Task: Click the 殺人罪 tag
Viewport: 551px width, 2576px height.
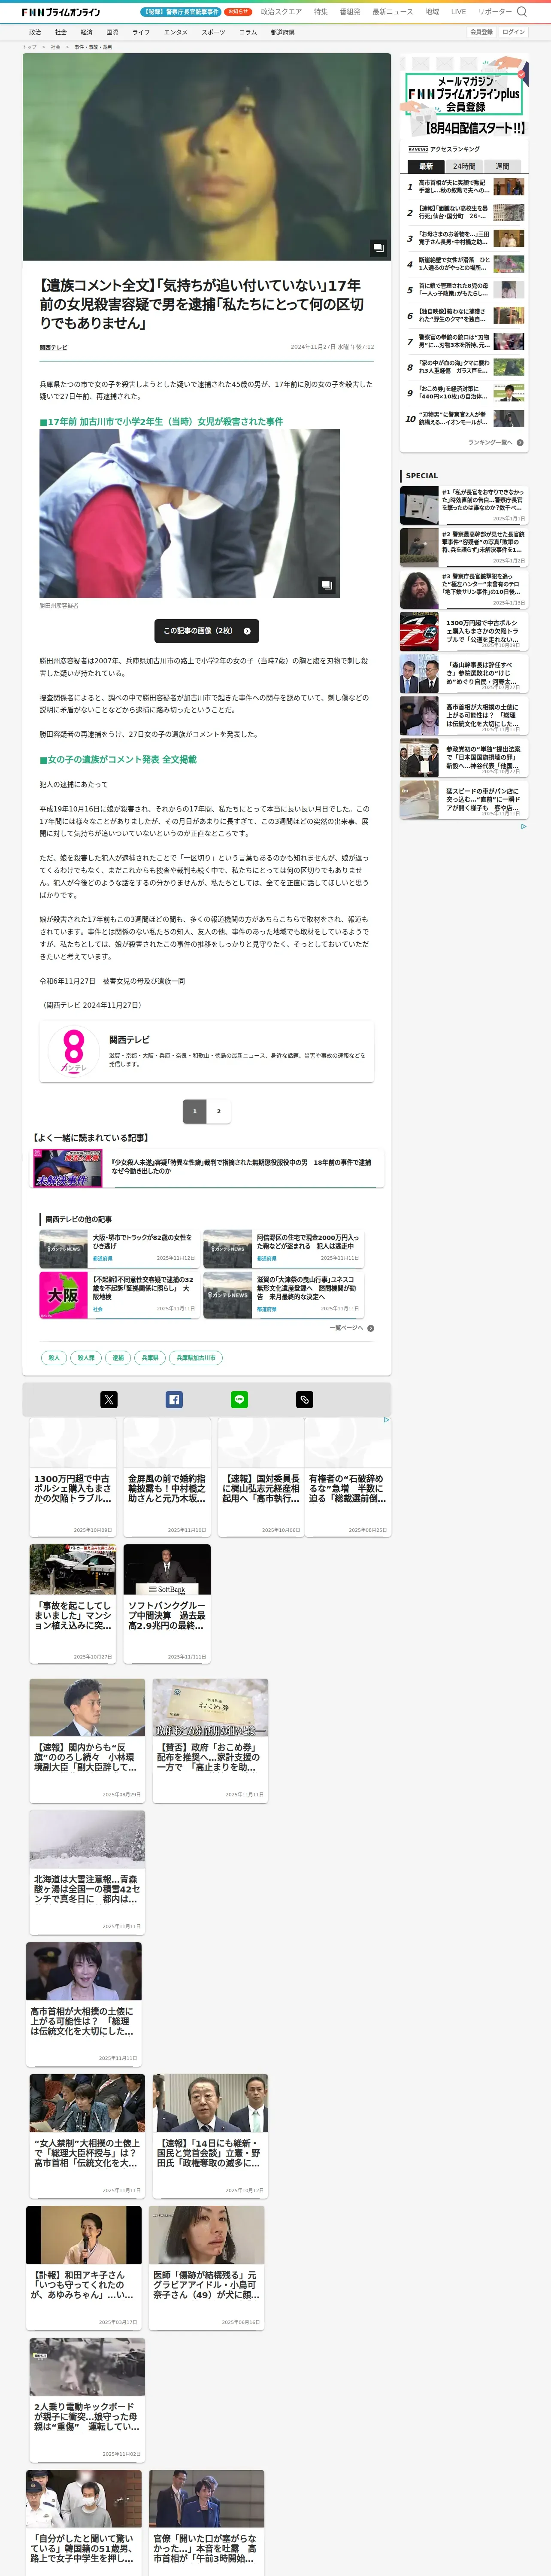Action: (x=86, y=1358)
